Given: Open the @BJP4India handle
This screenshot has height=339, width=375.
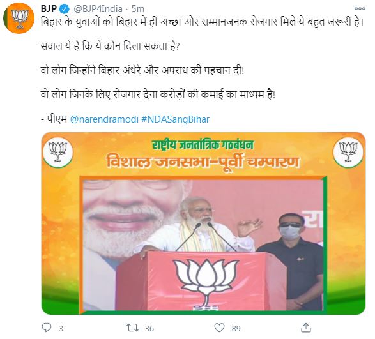Looking at the screenshot, I should tap(98, 9).
